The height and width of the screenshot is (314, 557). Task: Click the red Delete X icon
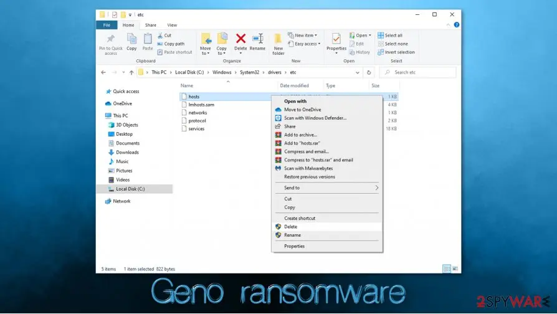pyautogui.click(x=240, y=39)
